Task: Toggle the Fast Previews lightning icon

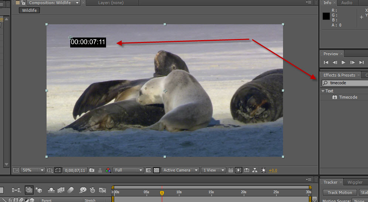Action: click(x=238, y=170)
